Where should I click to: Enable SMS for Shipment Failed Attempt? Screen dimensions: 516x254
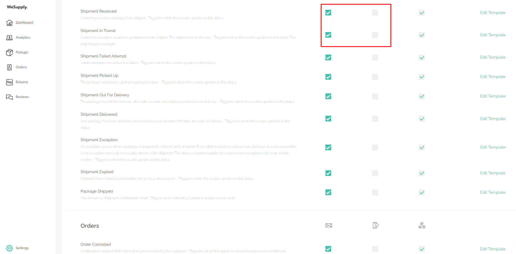(x=375, y=57)
